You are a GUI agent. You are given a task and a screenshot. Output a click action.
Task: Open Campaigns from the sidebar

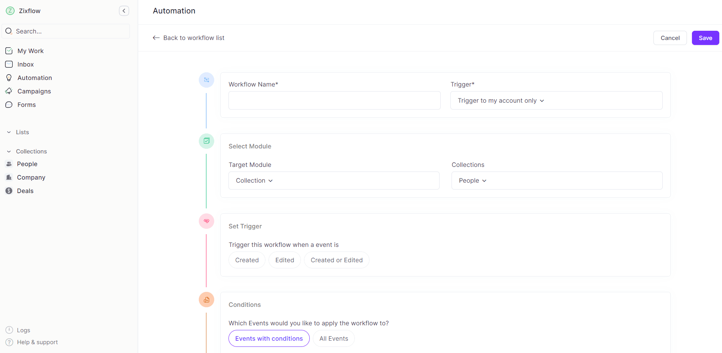point(34,91)
